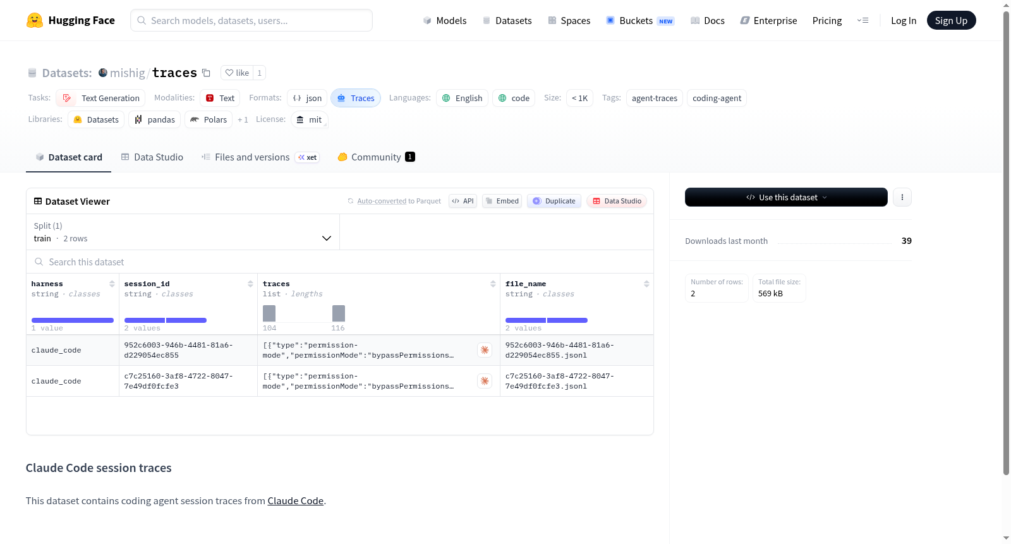Open Data Studio button in viewer header
The width and height of the screenshot is (1011, 544).
point(617,201)
